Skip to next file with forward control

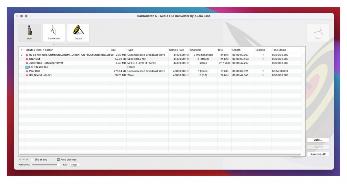coord(27,159)
